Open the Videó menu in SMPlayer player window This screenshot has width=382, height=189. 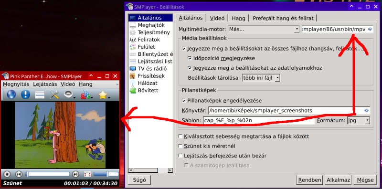pyautogui.click(x=68, y=84)
